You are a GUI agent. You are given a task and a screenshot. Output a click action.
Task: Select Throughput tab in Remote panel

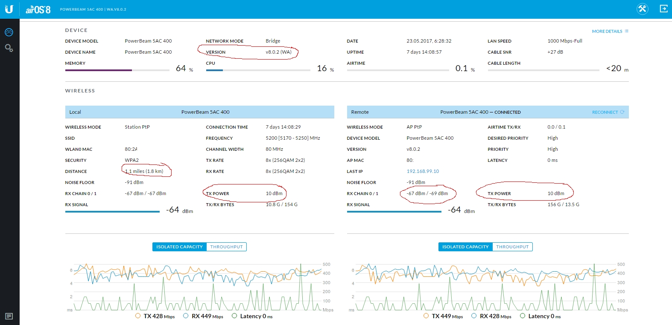click(512, 247)
